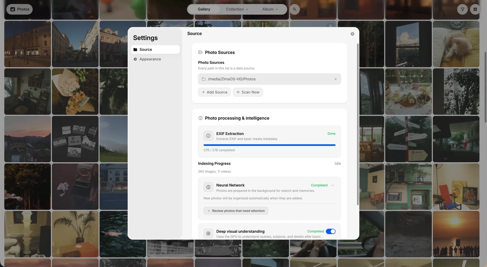Open the filter funnel icon
The width and height of the screenshot is (487, 267).
[x=462, y=9]
